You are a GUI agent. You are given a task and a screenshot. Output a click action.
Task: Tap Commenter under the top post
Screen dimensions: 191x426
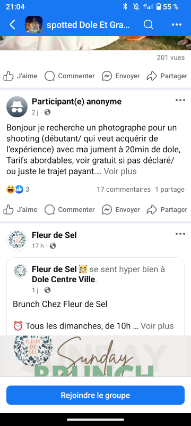coord(70,76)
